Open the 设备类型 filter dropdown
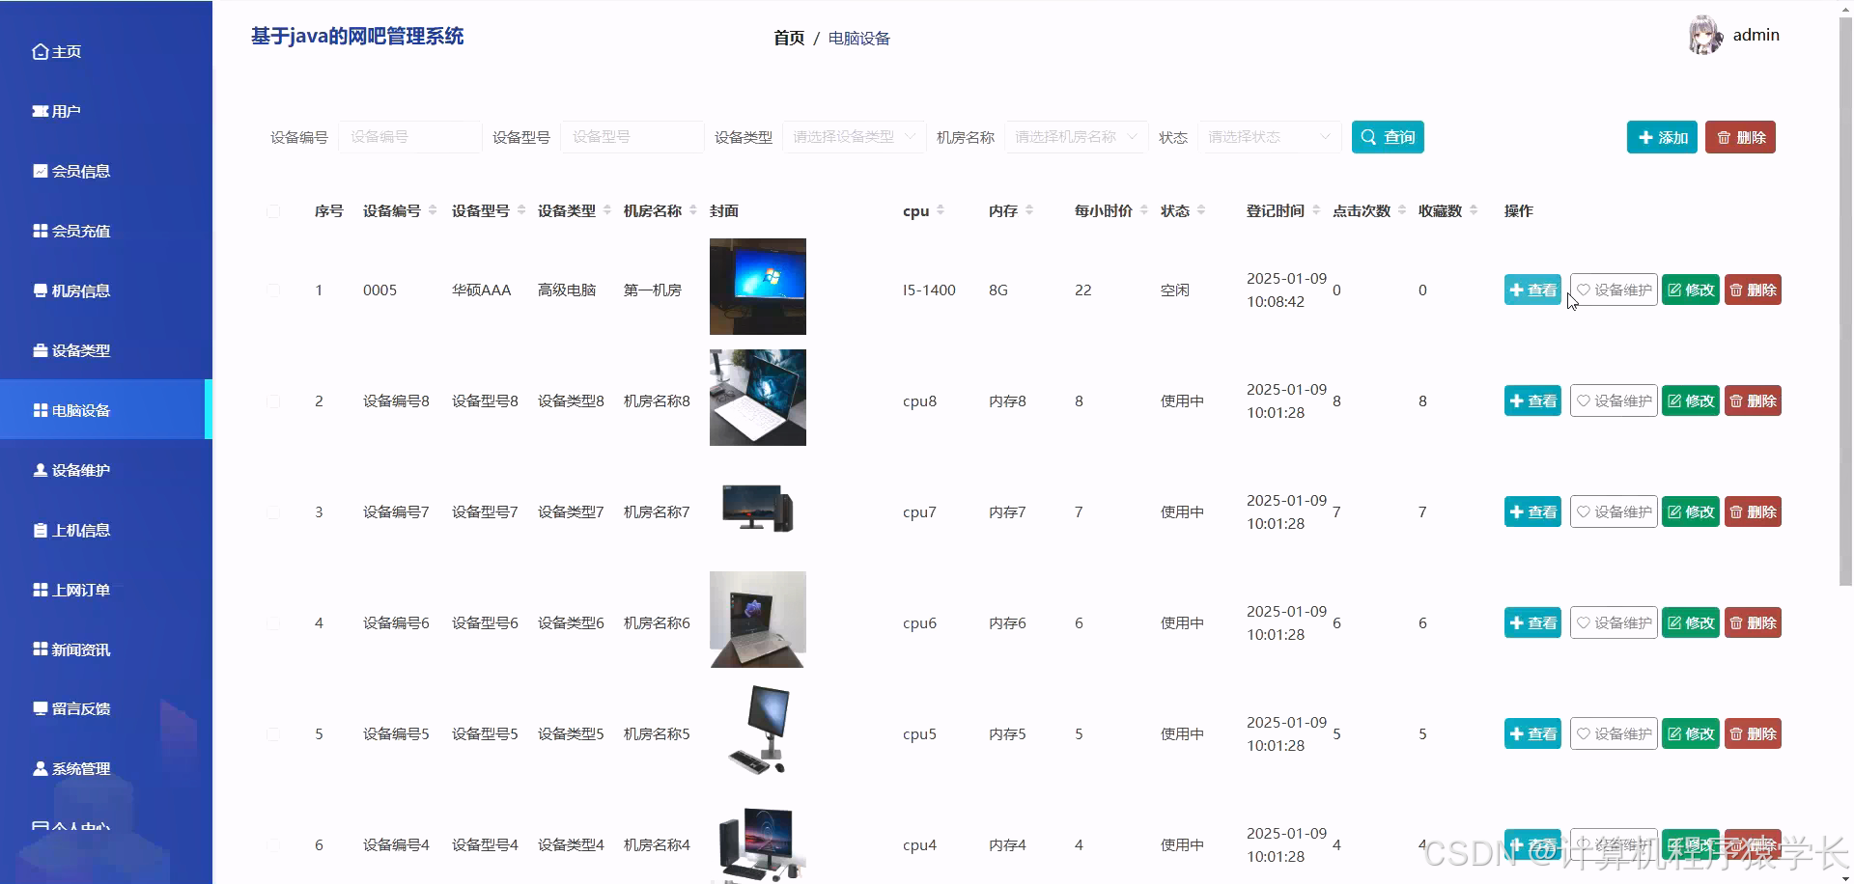The height and width of the screenshot is (884, 1854). point(855,137)
